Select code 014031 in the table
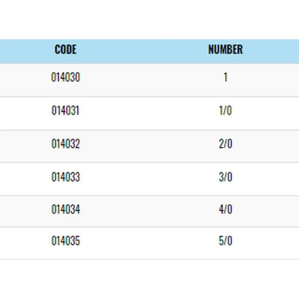 (x=65, y=111)
